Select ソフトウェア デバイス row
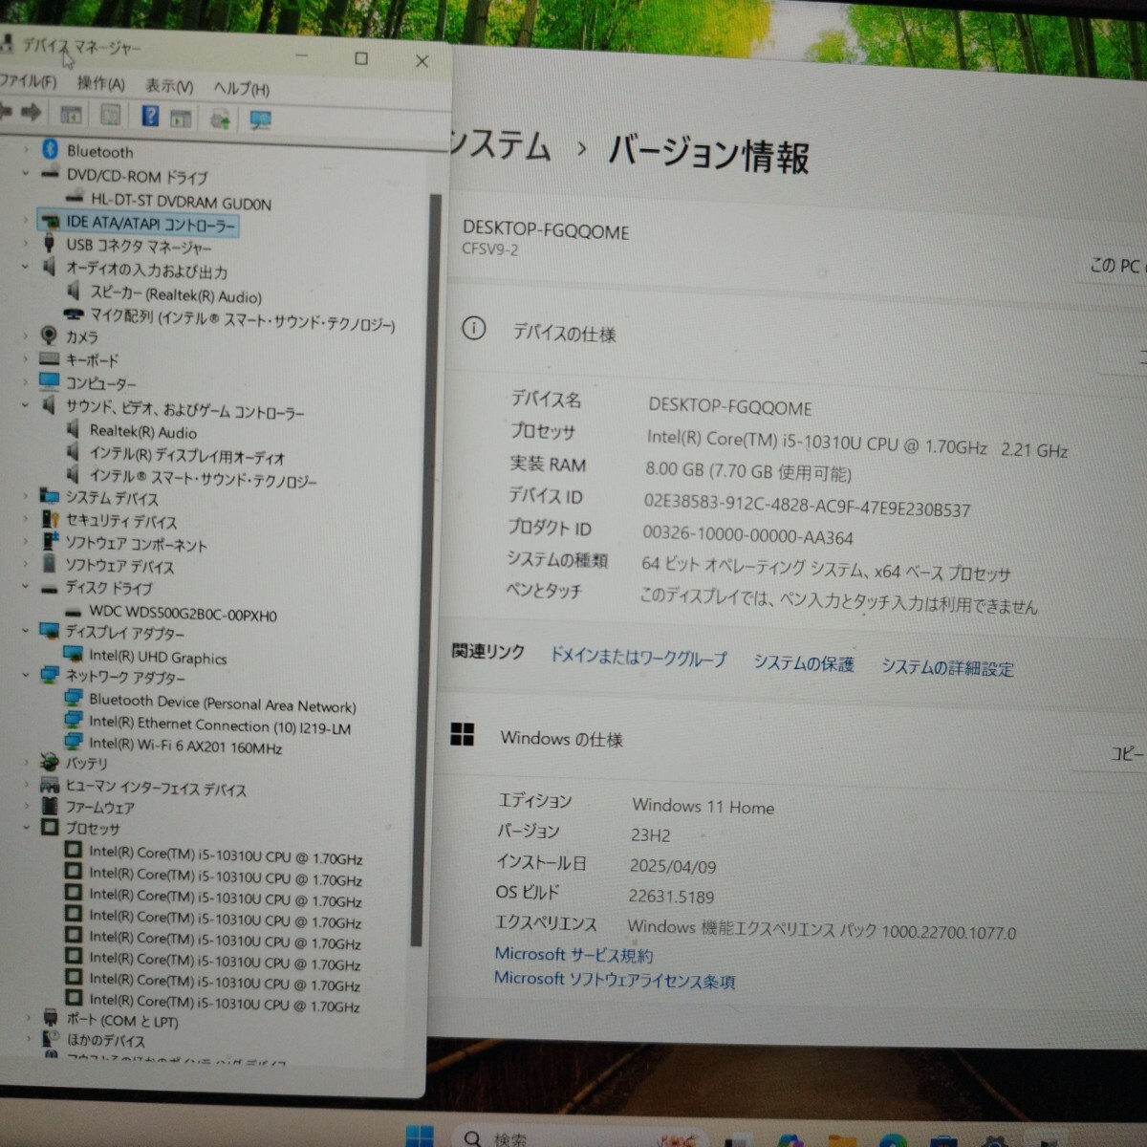Screen dimensions: 1147x1147 [119, 565]
